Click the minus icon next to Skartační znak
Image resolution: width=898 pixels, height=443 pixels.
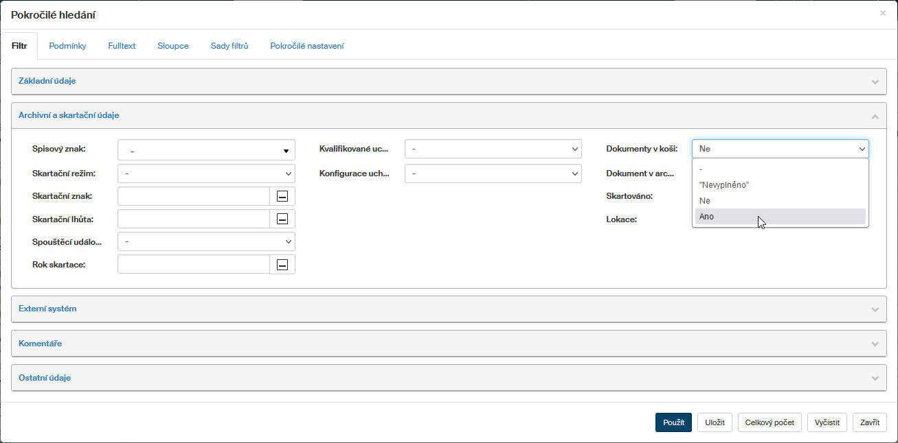[x=282, y=196]
